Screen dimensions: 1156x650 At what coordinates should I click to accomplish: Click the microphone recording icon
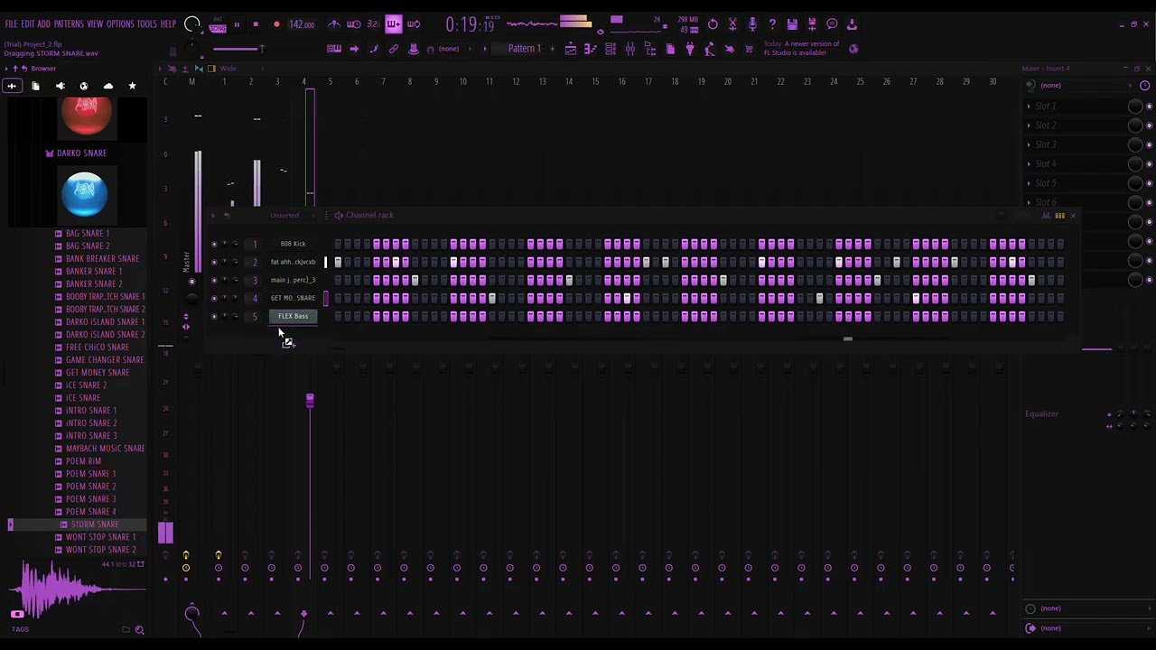coord(752,24)
